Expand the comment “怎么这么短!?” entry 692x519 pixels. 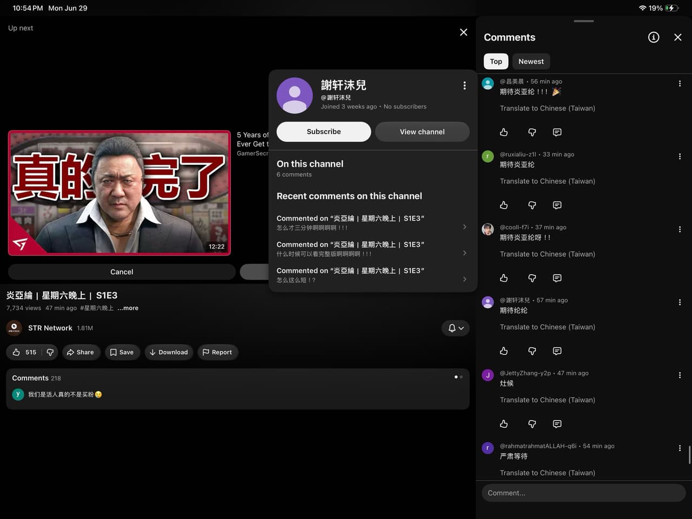[x=372, y=275]
